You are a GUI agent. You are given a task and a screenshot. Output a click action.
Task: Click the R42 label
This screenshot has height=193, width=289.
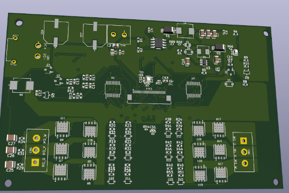point(179,143)
